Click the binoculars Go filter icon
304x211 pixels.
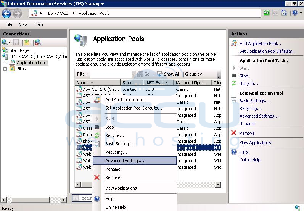click(140, 74)
